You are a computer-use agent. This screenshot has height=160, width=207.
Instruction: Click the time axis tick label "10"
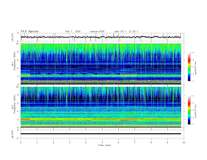coord(184,142)
